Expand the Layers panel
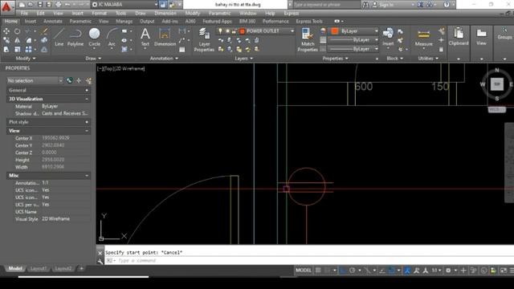514x289 pixels. [x=243, y=59]
